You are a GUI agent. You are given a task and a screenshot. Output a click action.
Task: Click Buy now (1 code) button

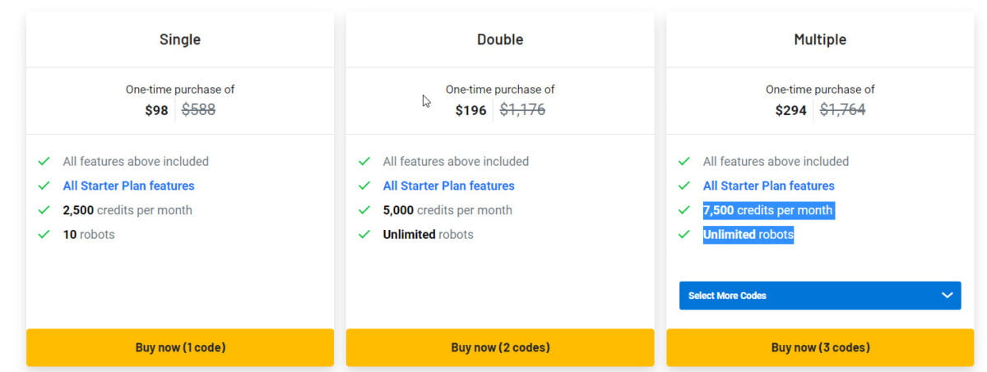click(180, 347)
